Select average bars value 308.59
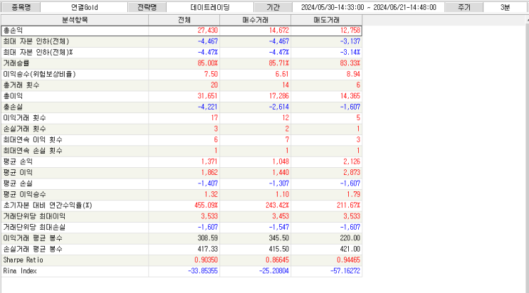 coord(207,238)
